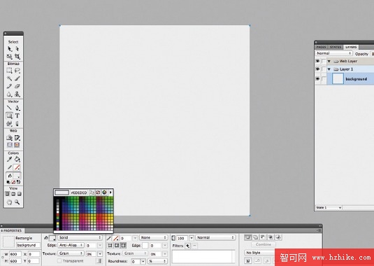This screenshot has height=266, width=374.
Task: Select Standard Screen view mode
Action: pos(8,194)
